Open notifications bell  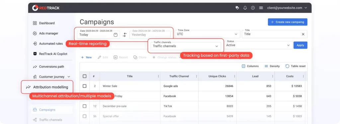coord(245,8)
